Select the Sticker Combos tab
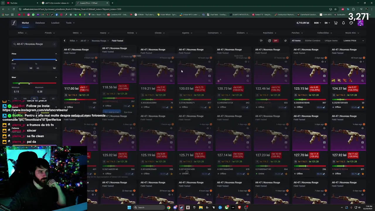 pyautogui.click(x=313, y=41)
